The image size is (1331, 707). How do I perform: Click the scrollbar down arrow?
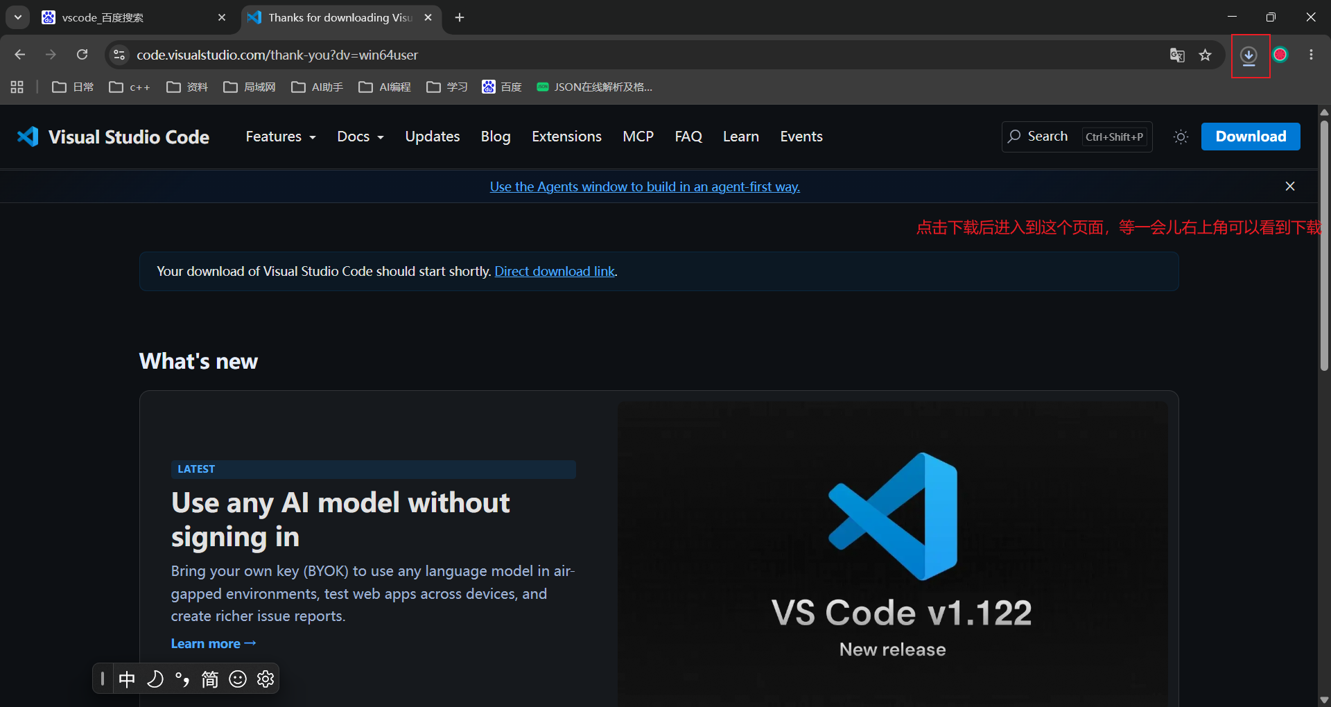coord(1324,700)
